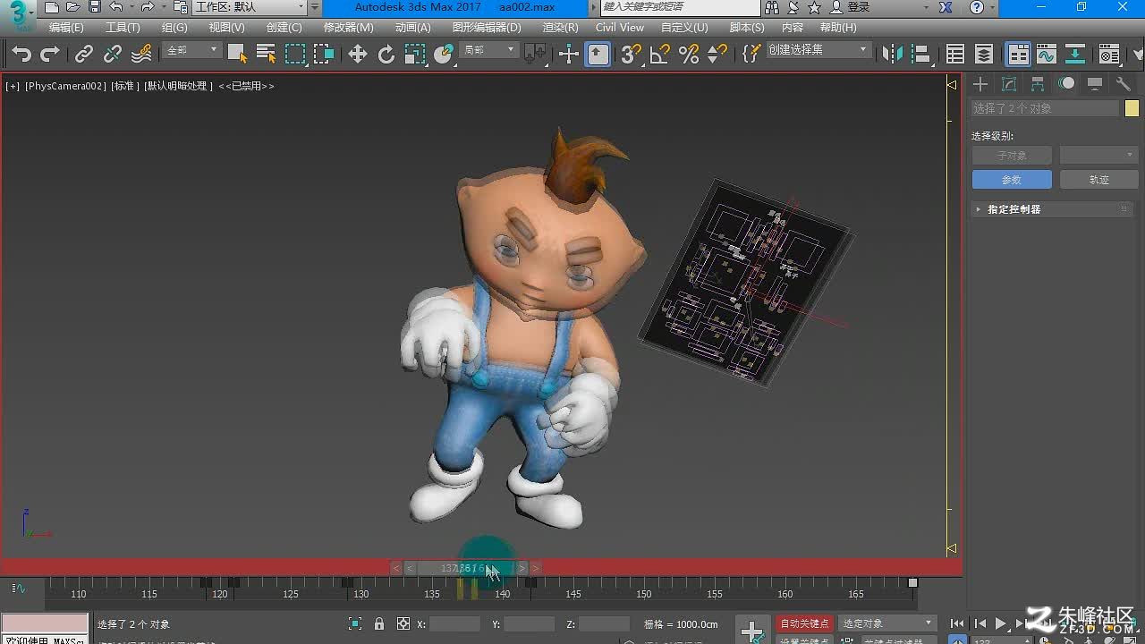This screenshot has height=644, width=1145.
Task: Open the 修改器(M) menu
Action: (x=348, y=28)
